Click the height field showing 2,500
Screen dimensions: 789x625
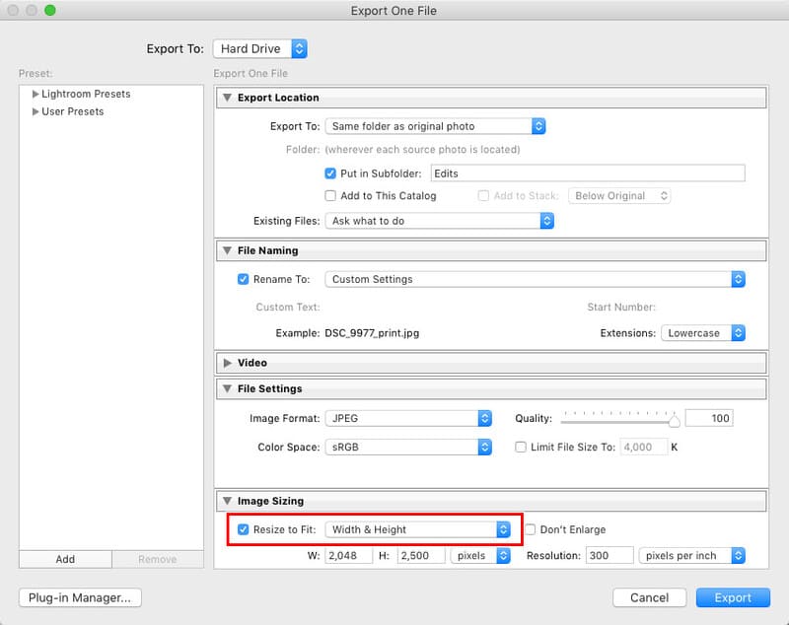click(421, 556)
